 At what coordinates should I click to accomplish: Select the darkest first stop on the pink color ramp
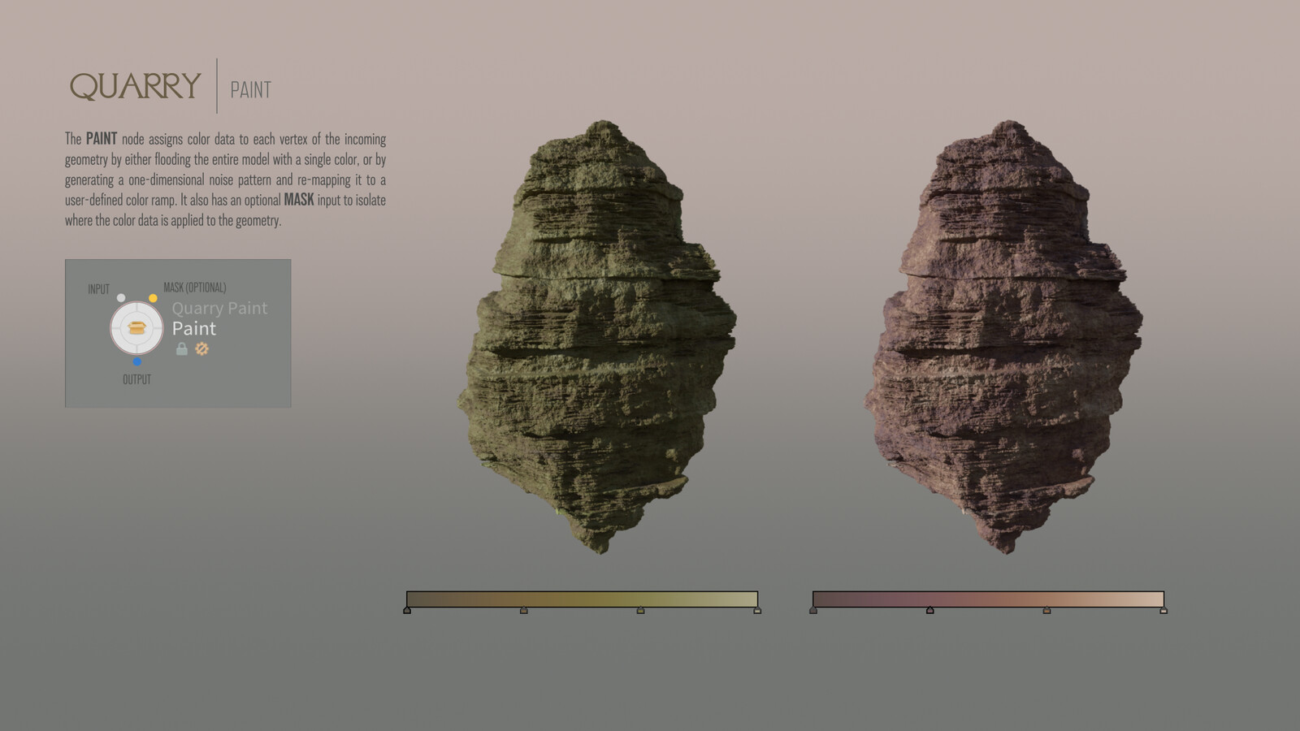pos(813,610)
